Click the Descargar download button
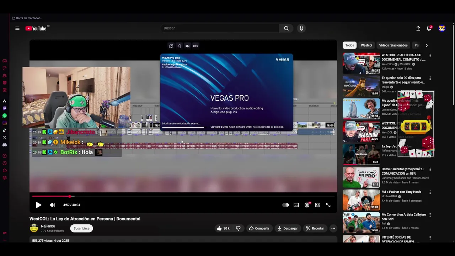This screenshot has height=256, width=455. (288, 228)
